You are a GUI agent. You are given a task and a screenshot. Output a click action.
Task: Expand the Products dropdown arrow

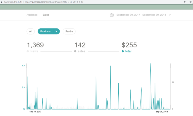click(56, 31)
